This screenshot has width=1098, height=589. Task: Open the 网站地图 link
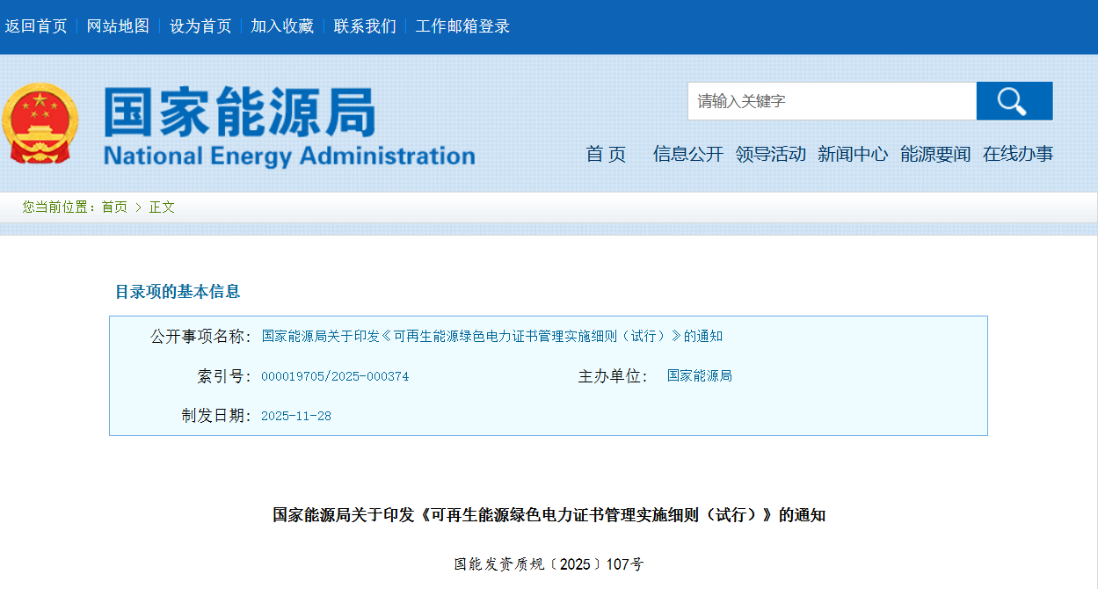coord(118,26)
